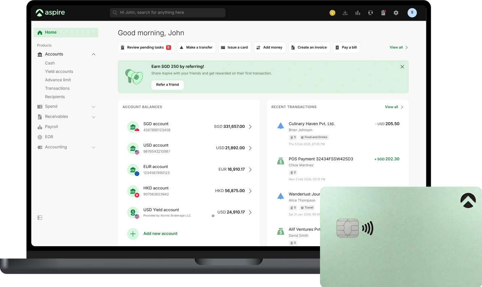This screenshot has width=482, height=287.
Task: Click Review pending tasks button
Action: click(x=146, y=47)
